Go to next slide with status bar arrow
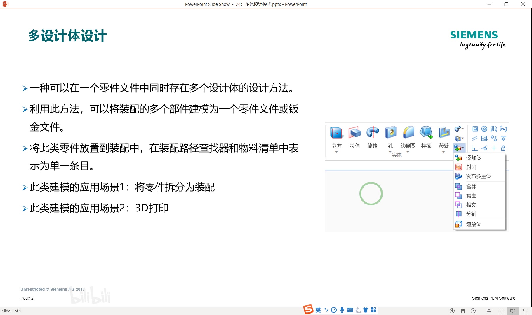 pyautogui.click(x=473, y=311)
